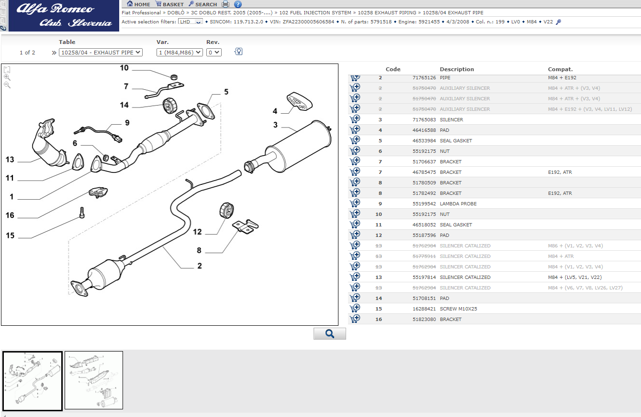Click the LAMBDA PROBE description text
Image resolution: width=641 pixels, height=417 pixels.
pos(458,203)
